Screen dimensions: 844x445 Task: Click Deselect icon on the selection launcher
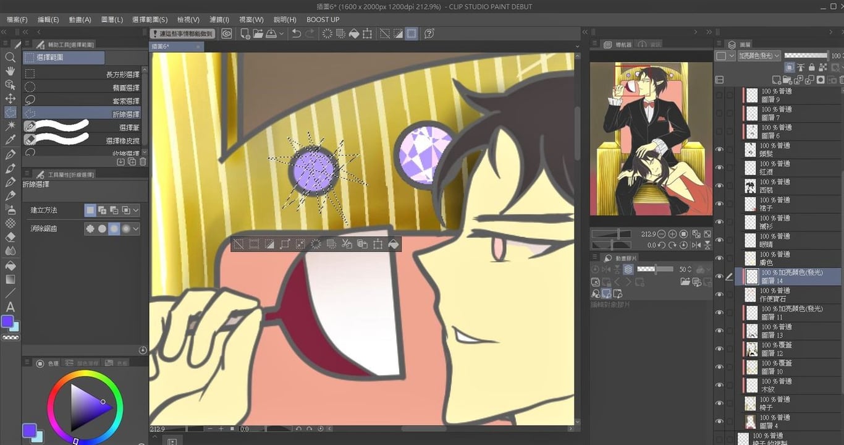(238, 244)
